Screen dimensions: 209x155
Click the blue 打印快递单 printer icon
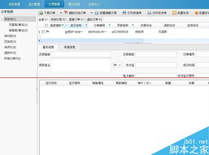coord(124,13)
